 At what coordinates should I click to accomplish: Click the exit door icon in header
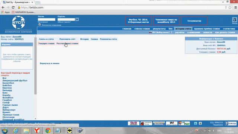(235, 20)
